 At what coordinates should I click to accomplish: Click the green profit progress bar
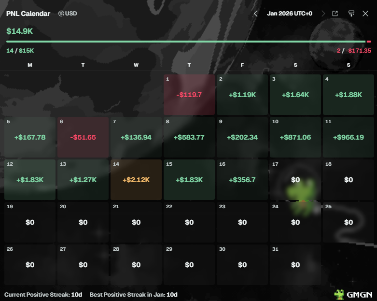pyautogui.click(x=186, y=42)
